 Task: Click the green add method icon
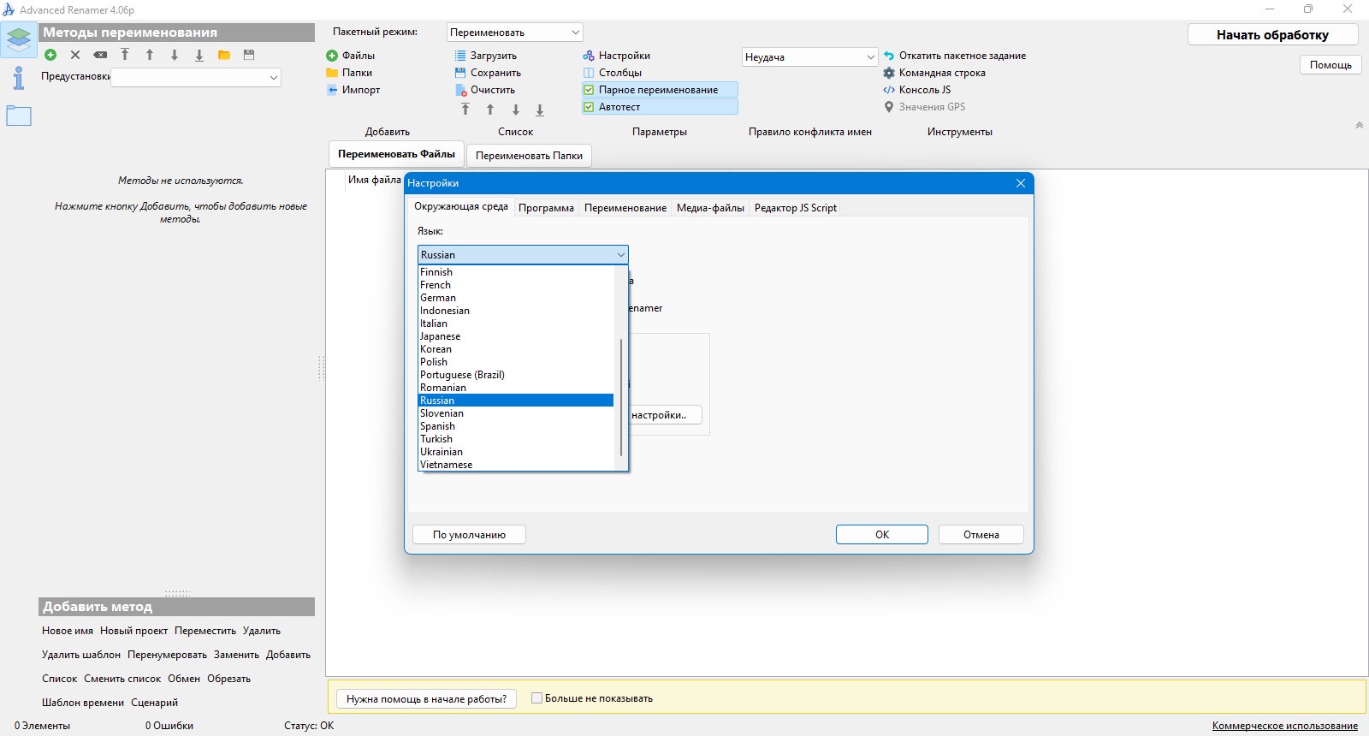(50, 55)
